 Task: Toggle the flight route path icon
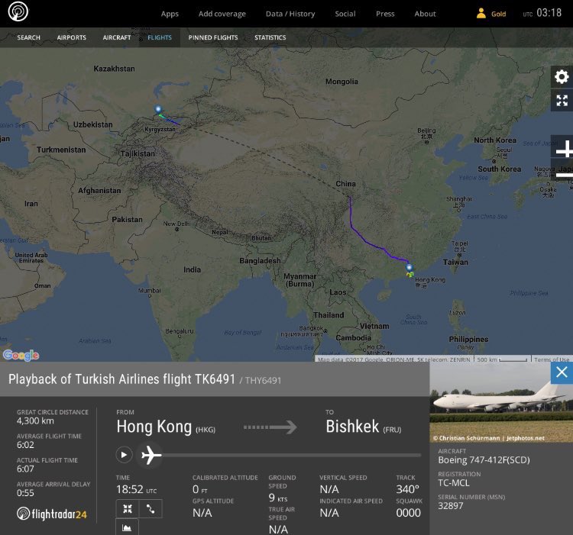pos(151,509)
